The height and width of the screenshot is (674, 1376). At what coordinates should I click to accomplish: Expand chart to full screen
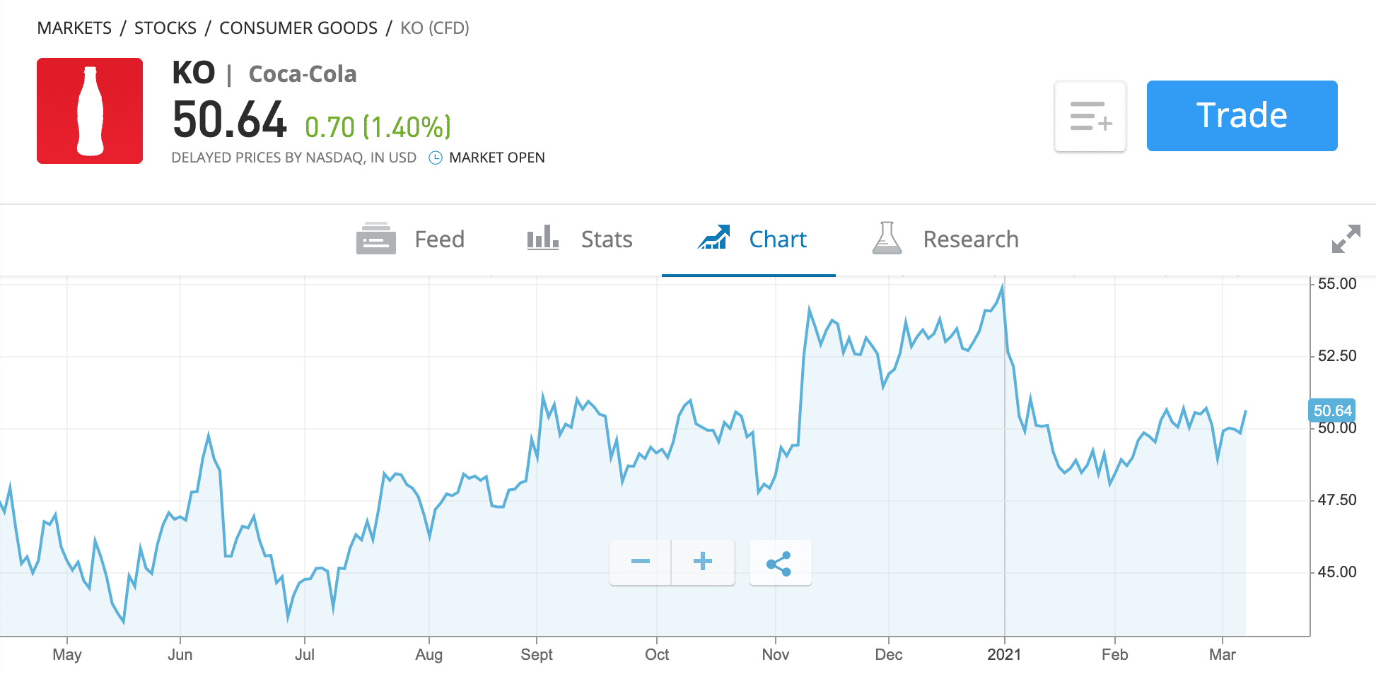click(x=1346, y=239)
